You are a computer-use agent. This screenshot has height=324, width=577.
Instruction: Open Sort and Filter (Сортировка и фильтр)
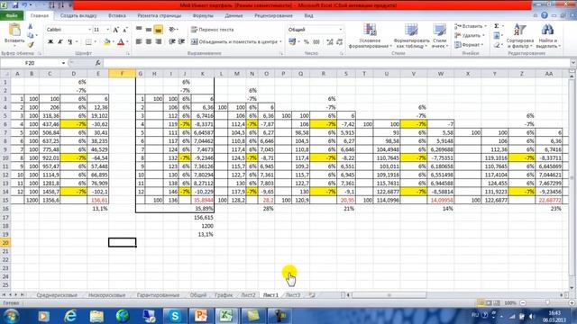click(520, 36)
